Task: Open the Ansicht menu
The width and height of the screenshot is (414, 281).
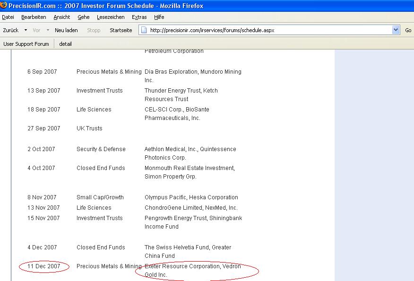Action: click(x=61, y=17)
